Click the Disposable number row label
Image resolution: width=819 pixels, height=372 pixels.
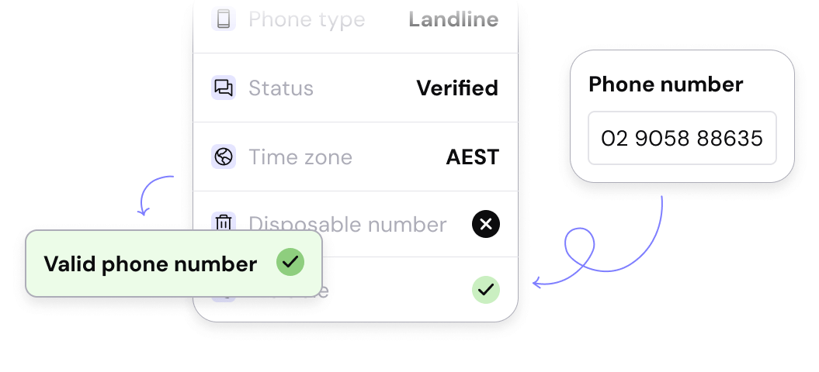tap(348, 223)
